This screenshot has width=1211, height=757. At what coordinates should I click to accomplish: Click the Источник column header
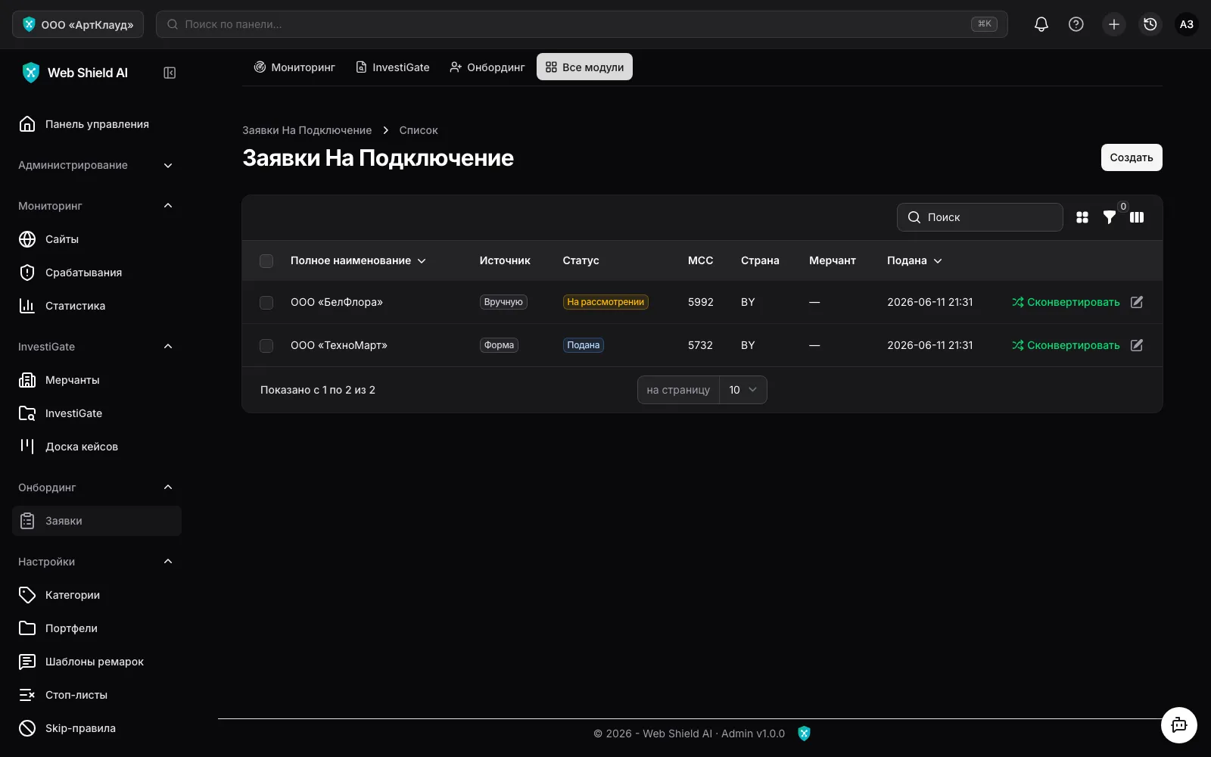(x=505, y=260)
